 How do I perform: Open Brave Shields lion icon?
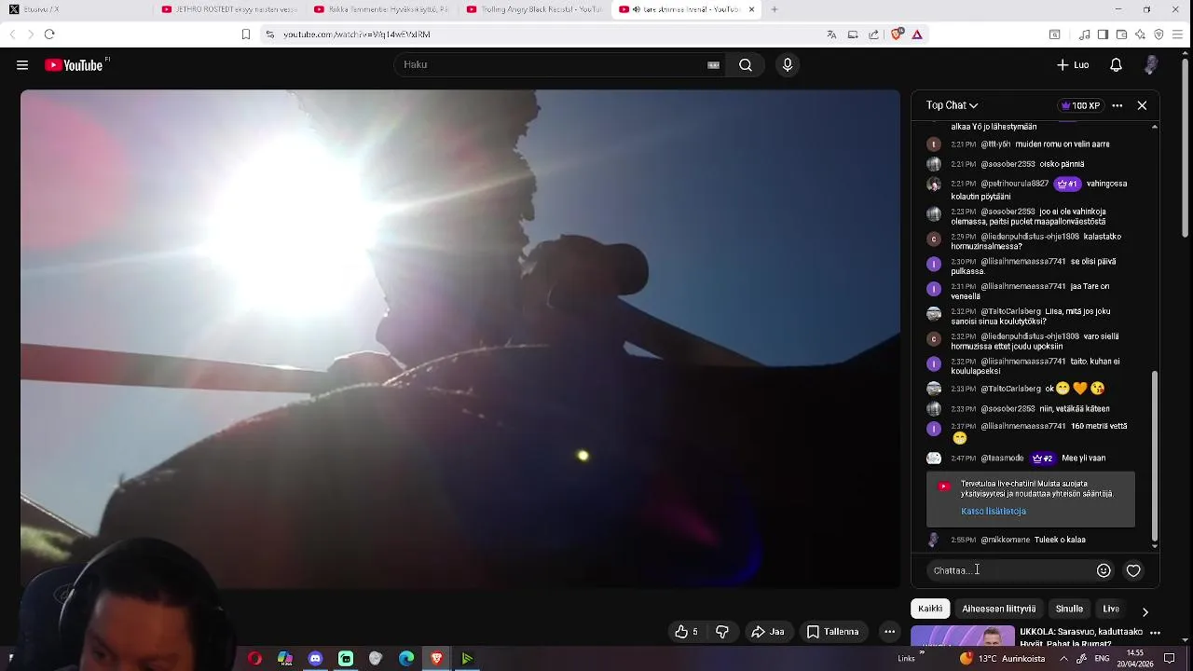pos(897,34)
